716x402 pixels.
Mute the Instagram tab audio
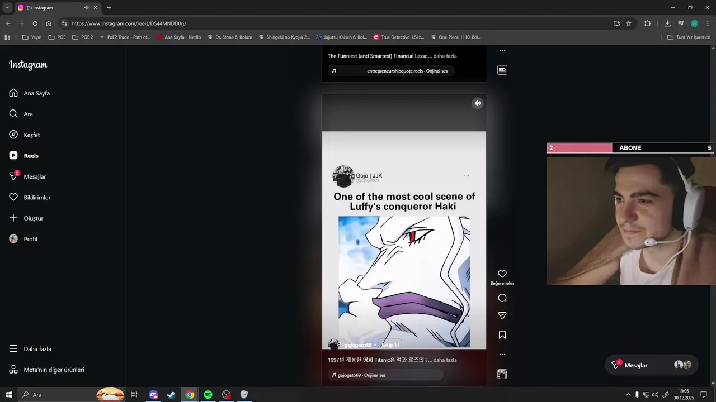86,8
